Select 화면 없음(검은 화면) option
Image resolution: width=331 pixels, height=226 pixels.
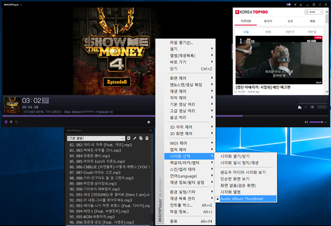[246, 185]
